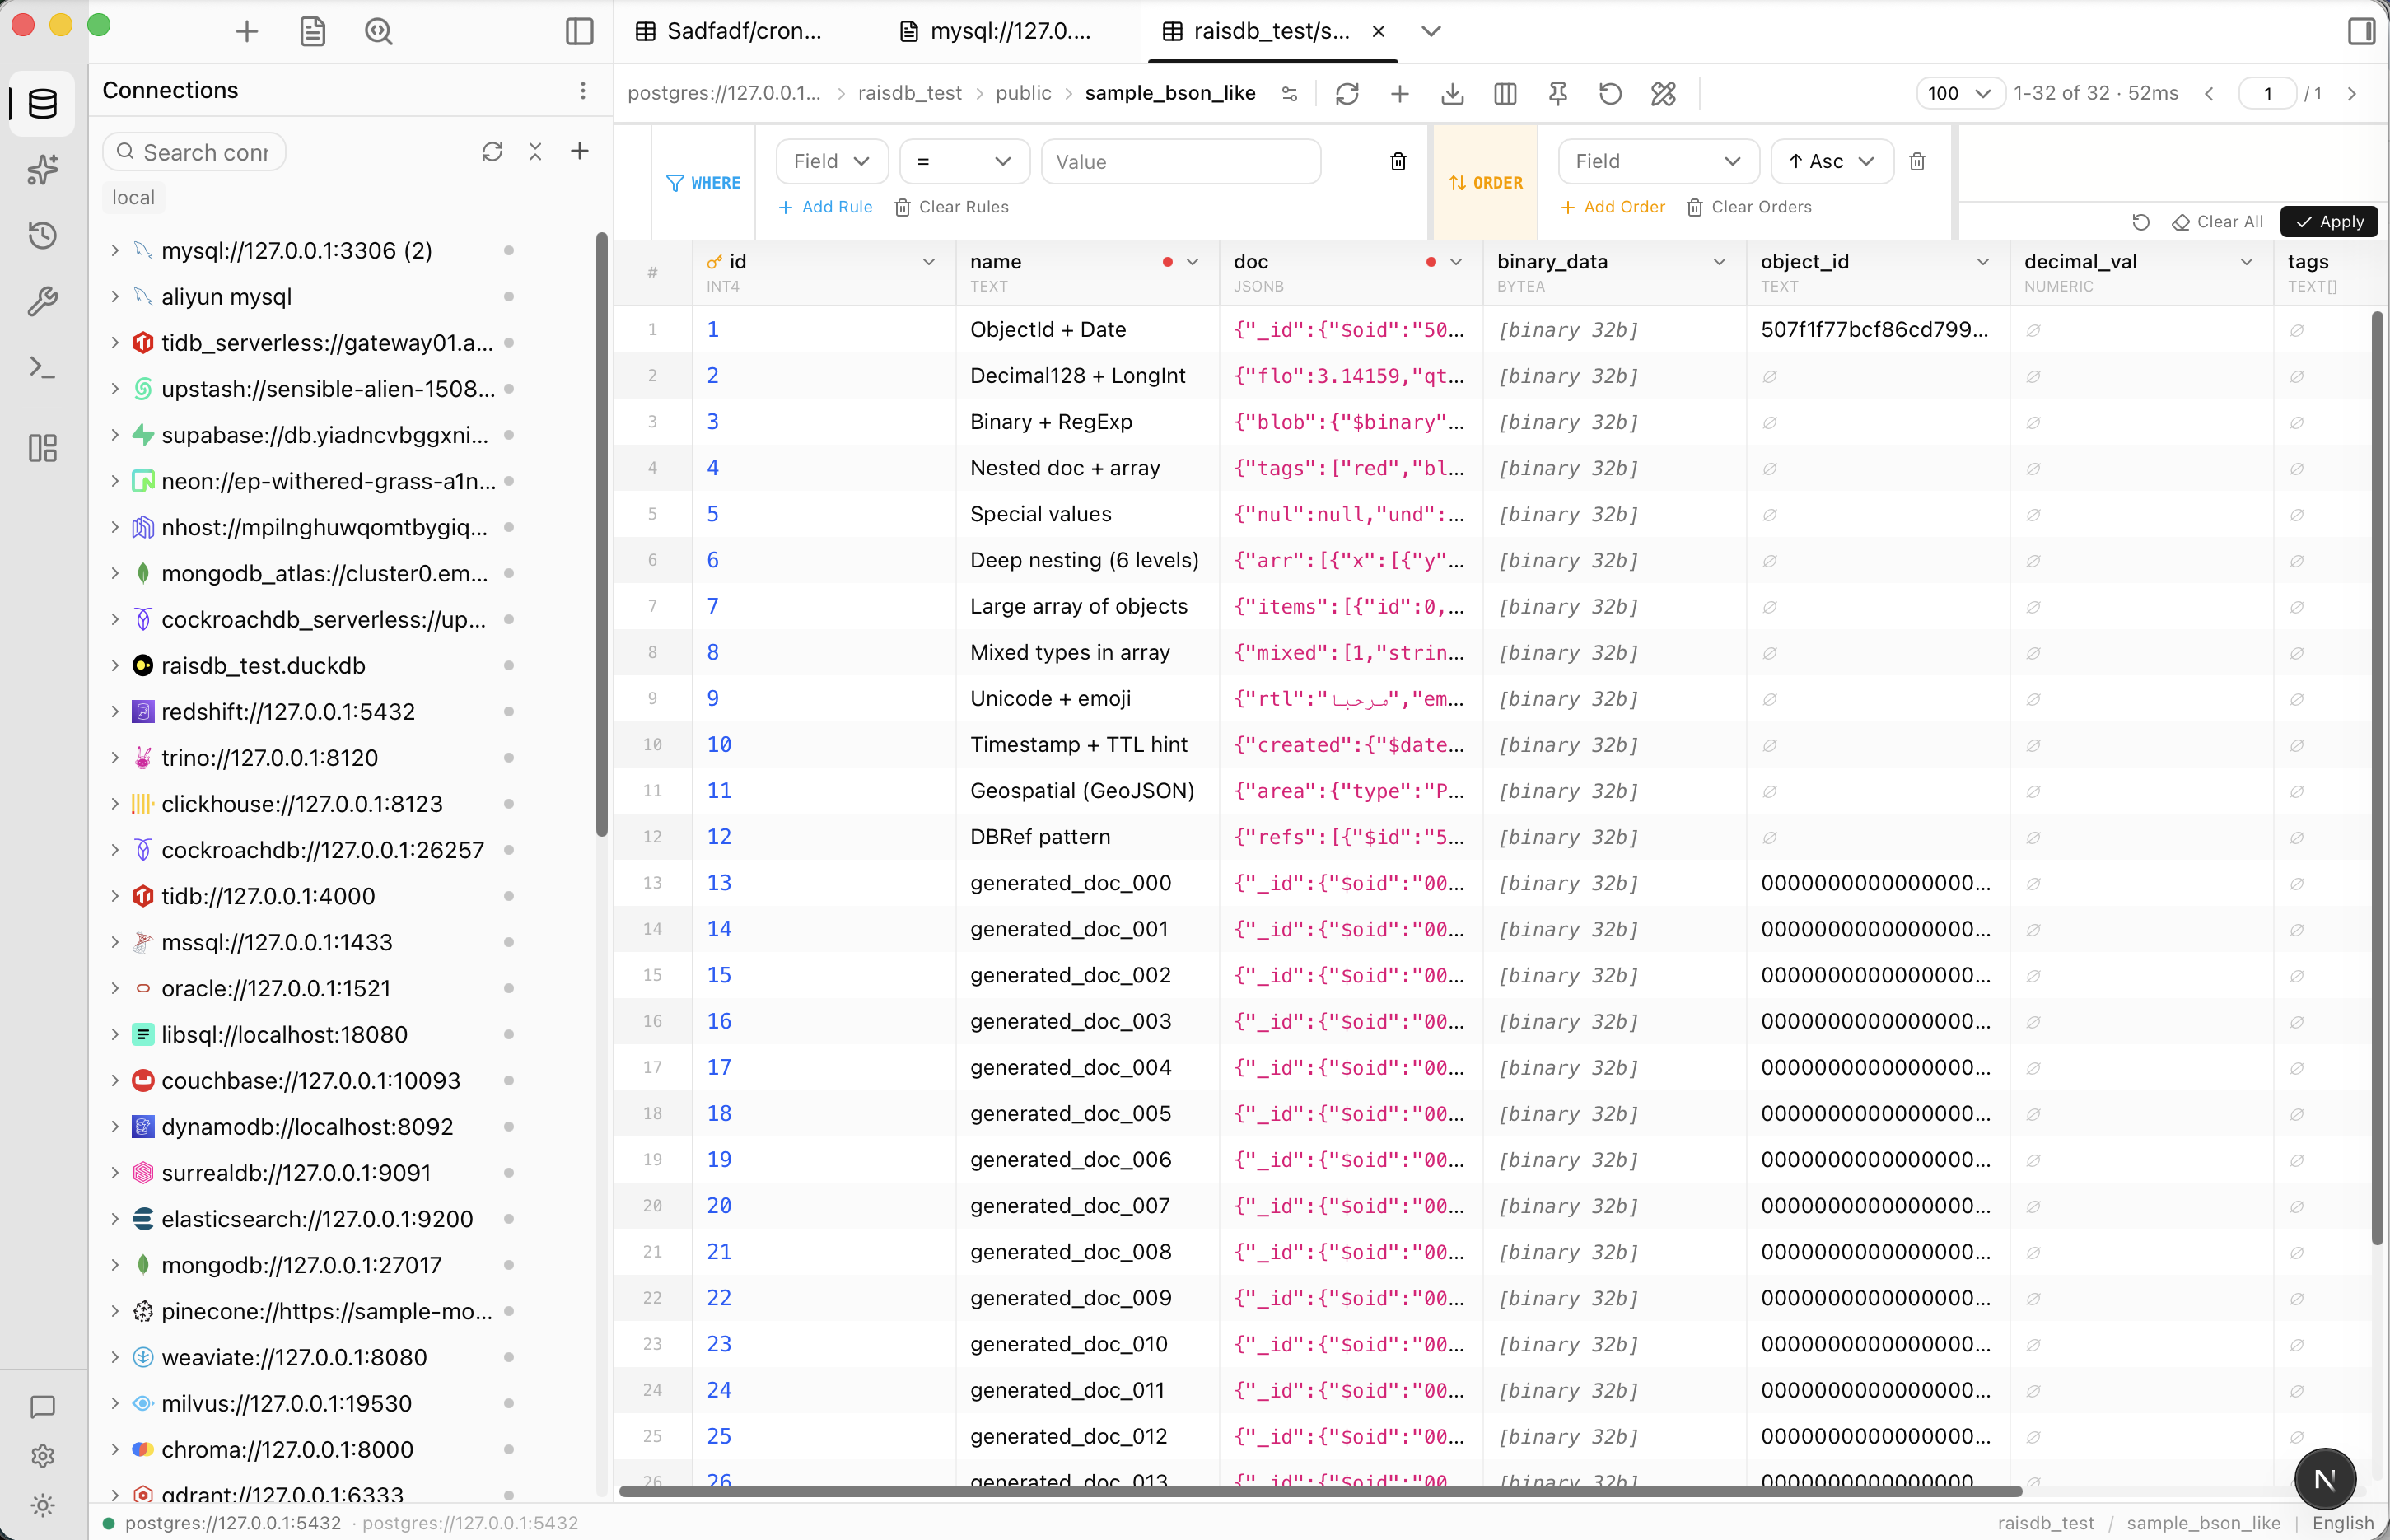This screenshot has height=1540, width=2390.
Task: Refresh the table data
Action: (x=1347, y=94)
